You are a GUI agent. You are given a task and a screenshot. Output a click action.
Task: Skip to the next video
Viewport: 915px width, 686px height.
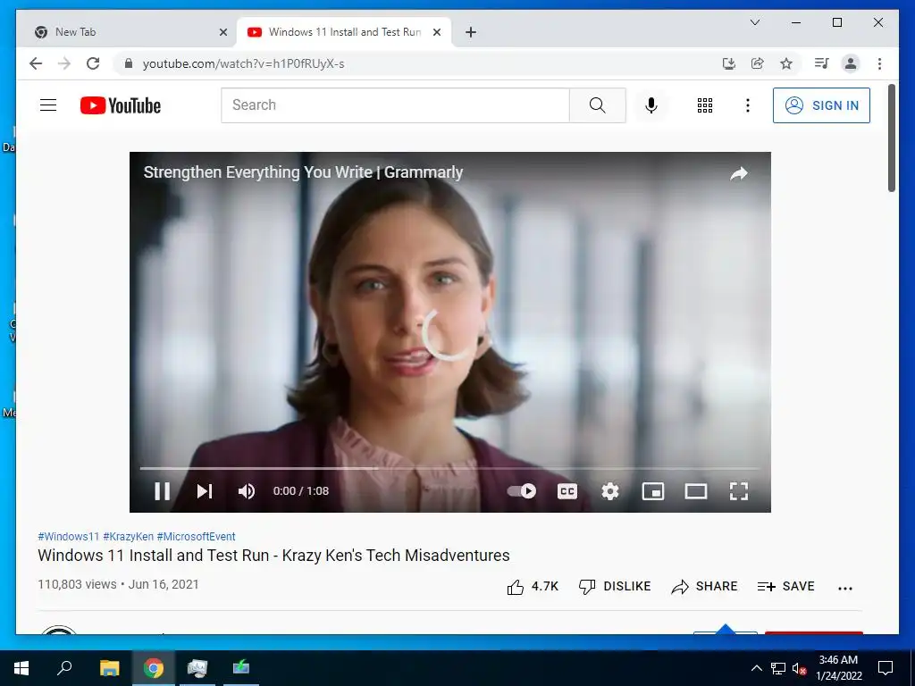click(x=205, y=491)
